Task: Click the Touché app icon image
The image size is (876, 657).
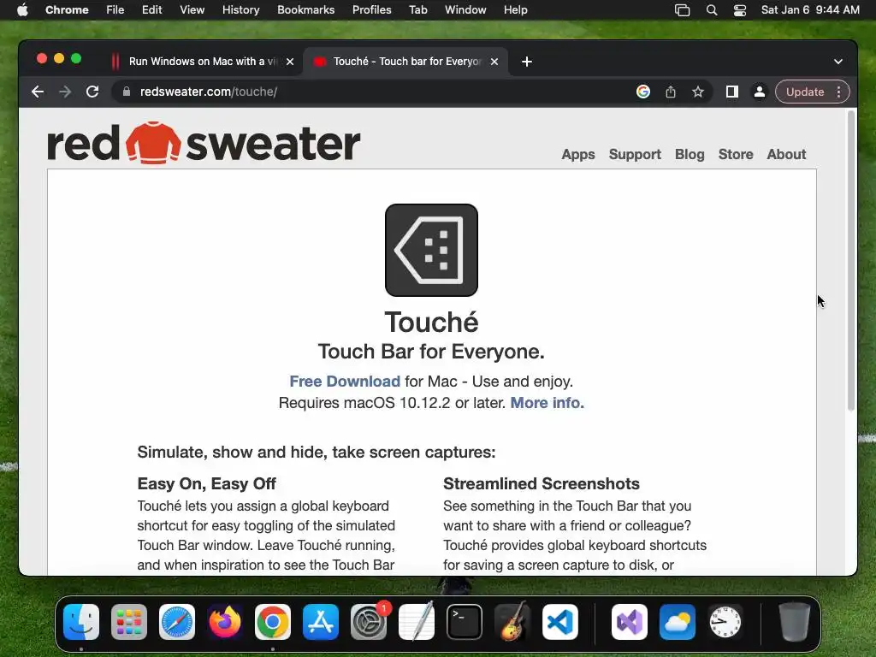Action: coord(431,250)
